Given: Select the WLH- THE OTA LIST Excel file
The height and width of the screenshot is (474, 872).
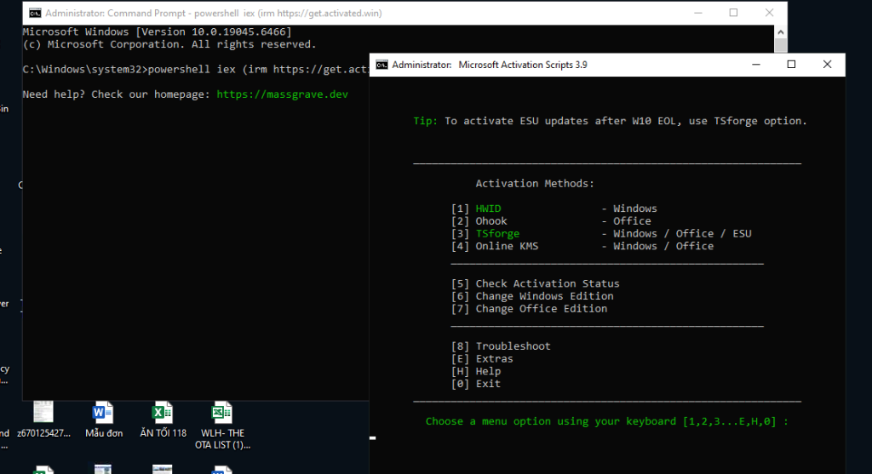Looking at the screenshot, I should [x=222, y=414].
